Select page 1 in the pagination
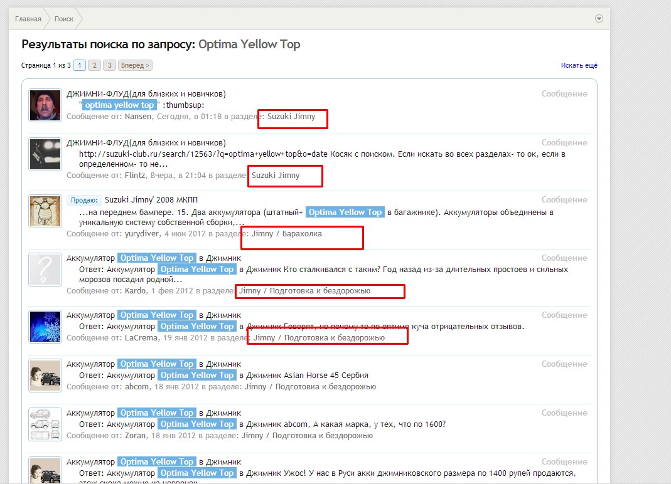The height and width of the screenshot is (484, 671). [x=80, y=65]
